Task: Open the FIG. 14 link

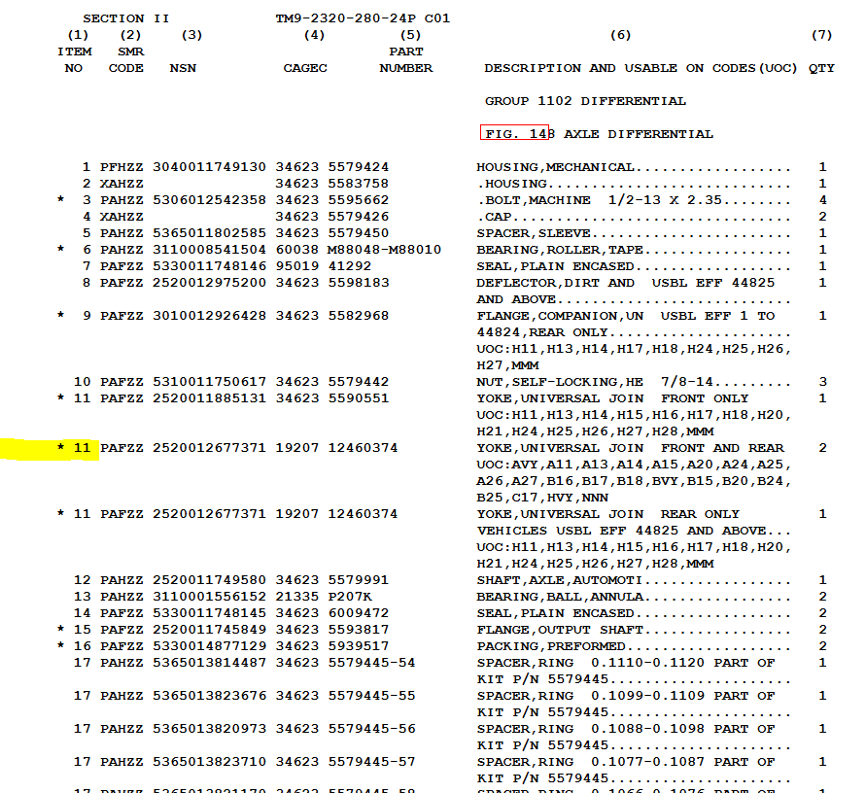Action: click(514, 133)
